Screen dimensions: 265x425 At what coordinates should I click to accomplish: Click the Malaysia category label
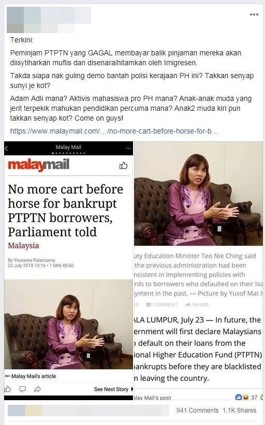pos(23,245)
